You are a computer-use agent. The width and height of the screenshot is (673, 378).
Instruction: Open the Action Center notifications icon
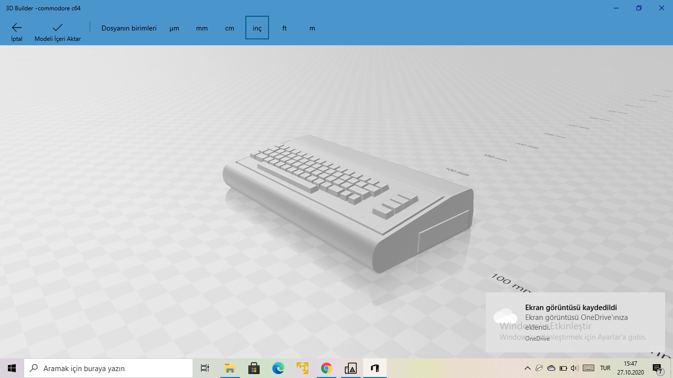tap(657, 368)
